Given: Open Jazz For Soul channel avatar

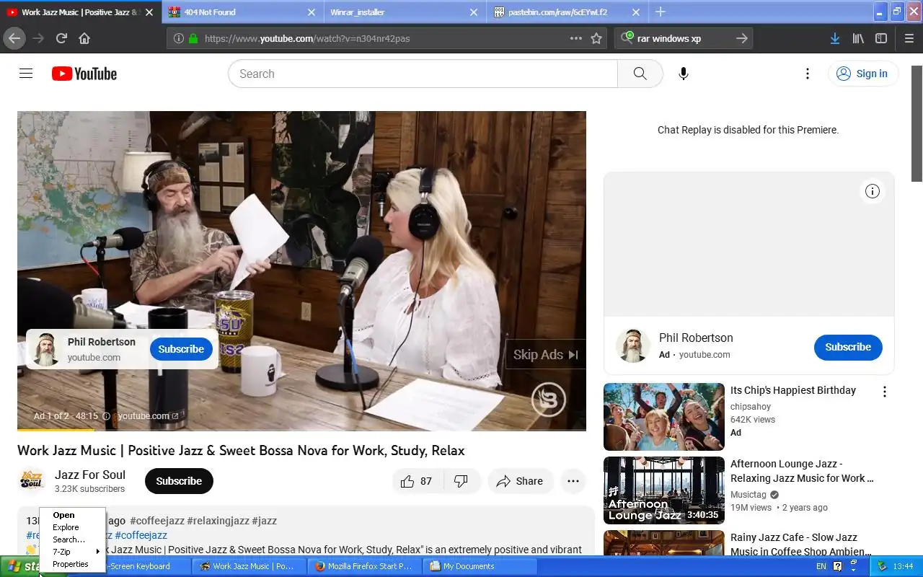Looking at the screenshot, I should click(32, 481).
